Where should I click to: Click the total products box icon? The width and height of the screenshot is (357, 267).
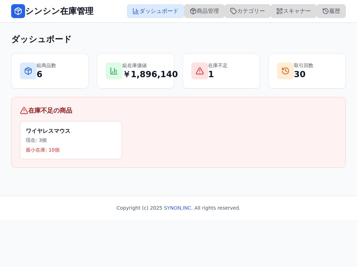[28, 71]
